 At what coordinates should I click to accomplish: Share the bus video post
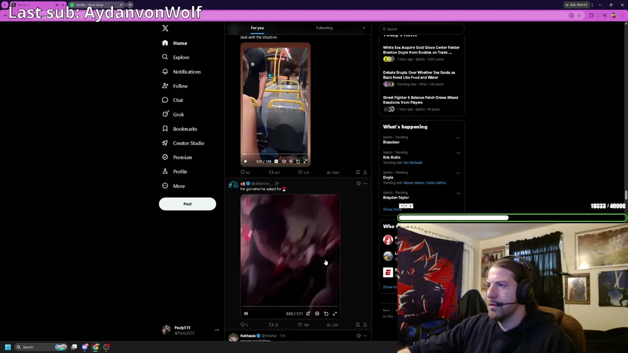click(x=365, y=173)
